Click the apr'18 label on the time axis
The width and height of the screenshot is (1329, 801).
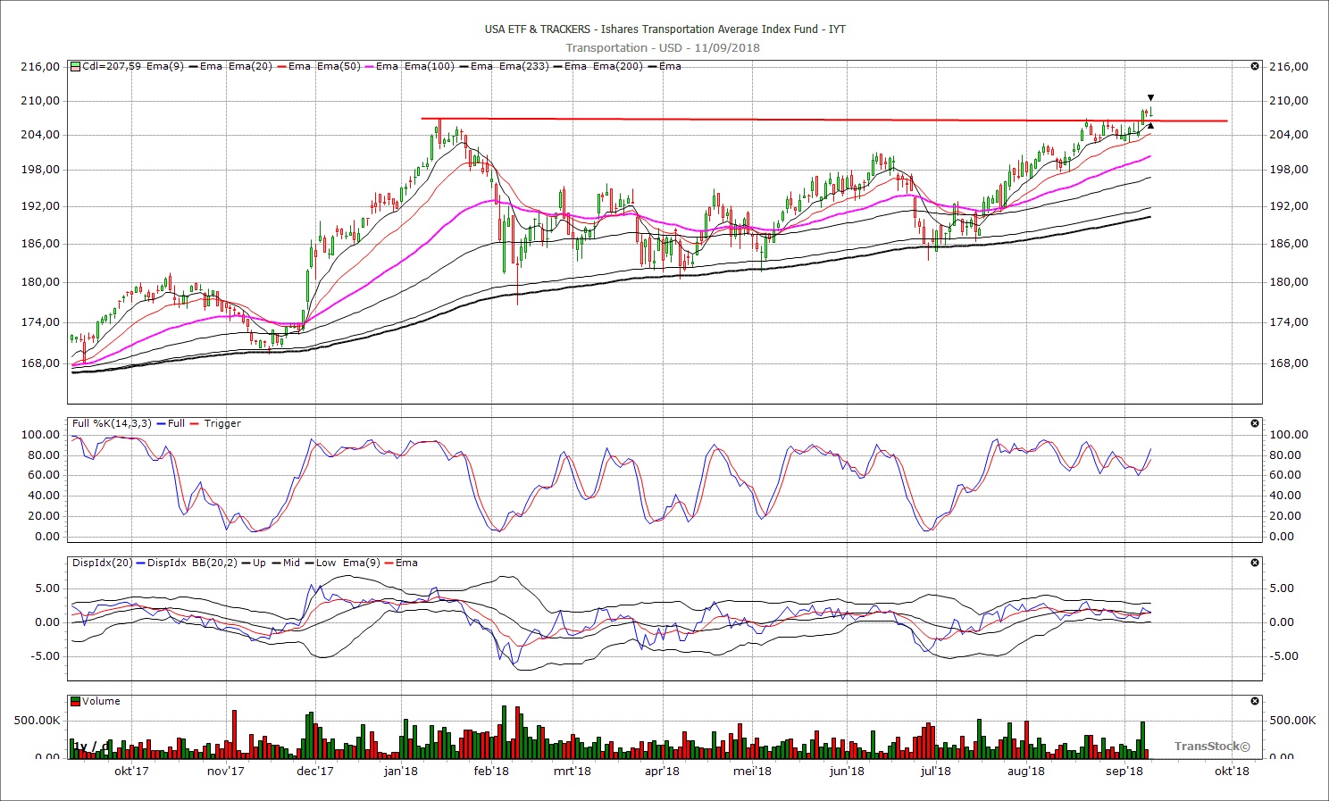pyautogui.click(x=662, y=772)
